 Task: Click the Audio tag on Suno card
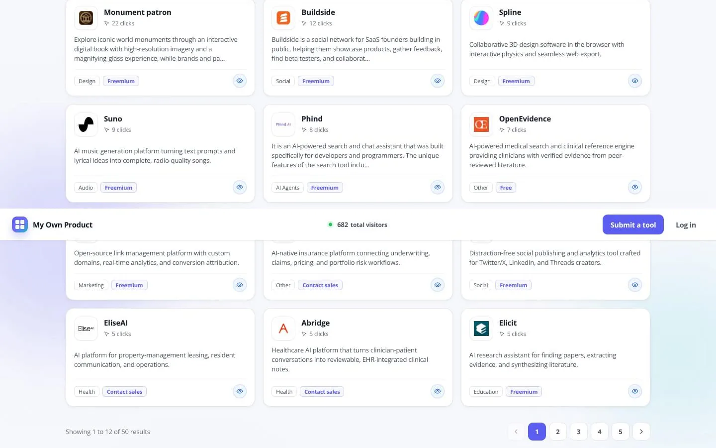(86, 188)
